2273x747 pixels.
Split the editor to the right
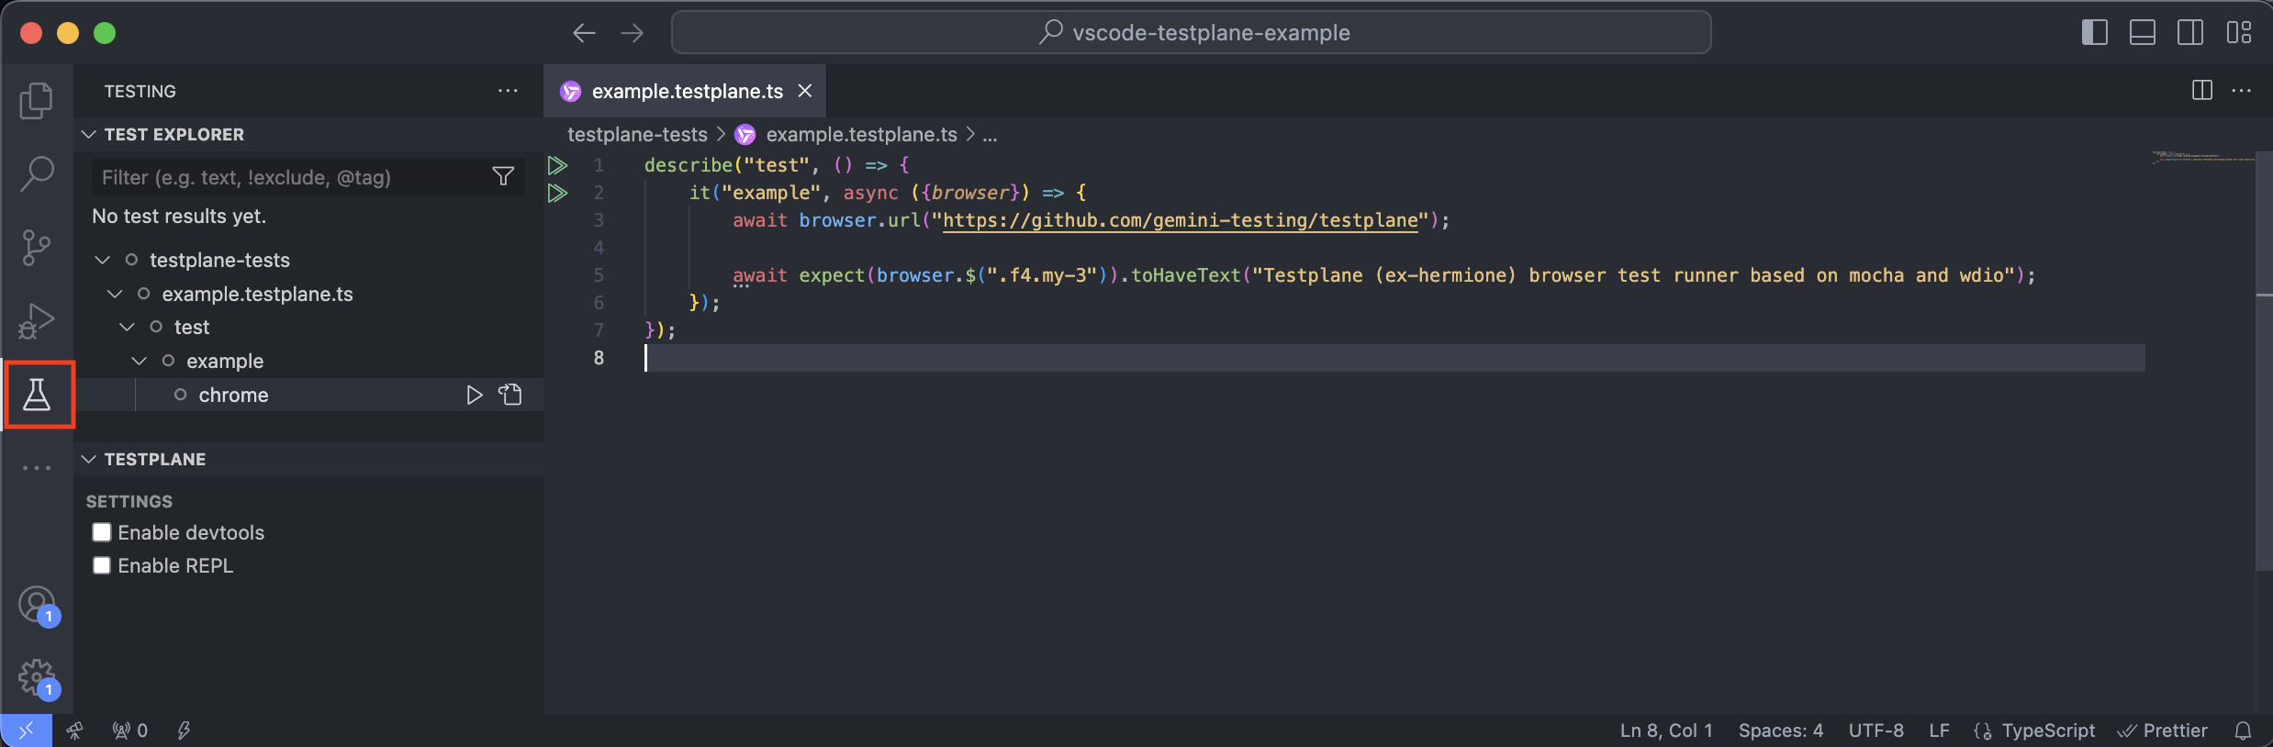click(x=2201, y=90)
